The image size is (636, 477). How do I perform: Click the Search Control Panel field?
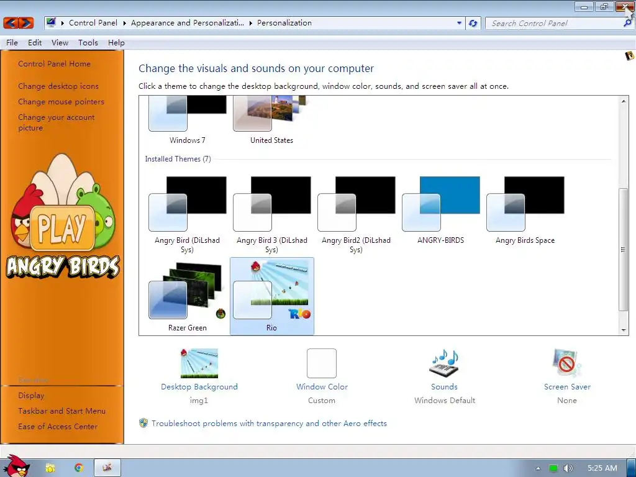[555, 23]
